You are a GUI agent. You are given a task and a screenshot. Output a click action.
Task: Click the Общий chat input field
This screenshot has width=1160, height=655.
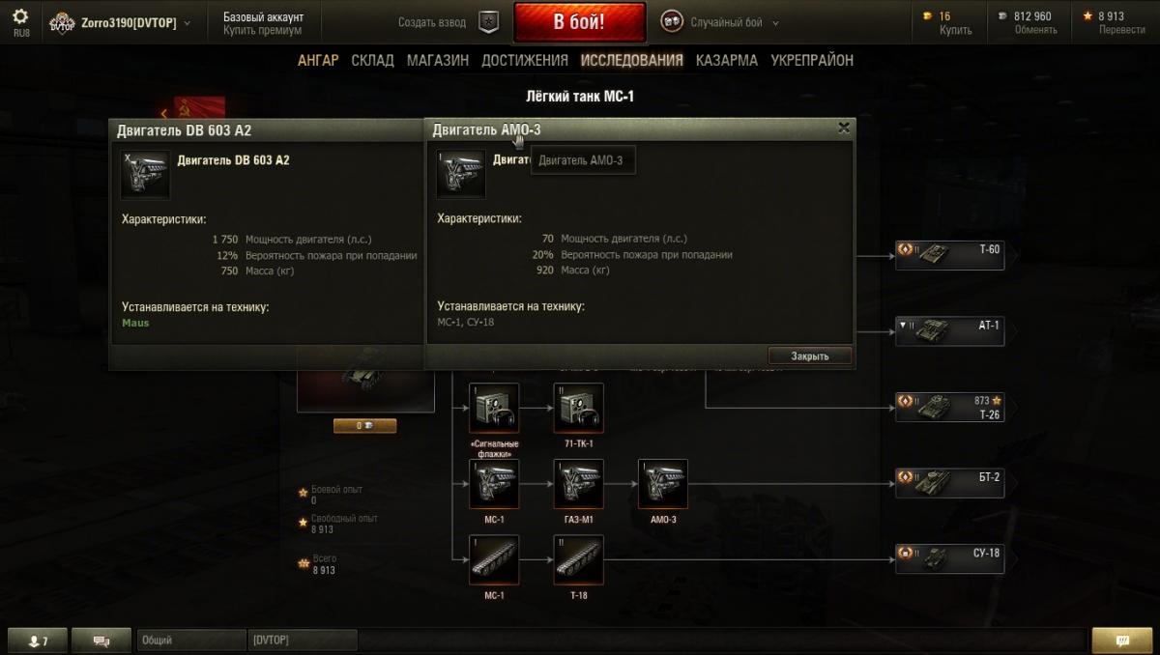tap(191, 641)
